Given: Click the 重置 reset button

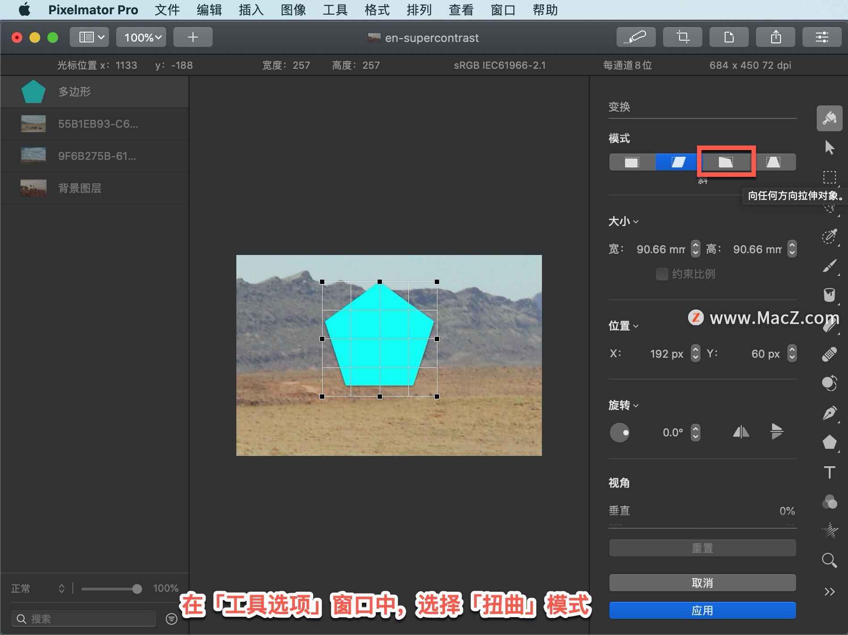Looking at the screenshot, I should click(x=702, y=548).
